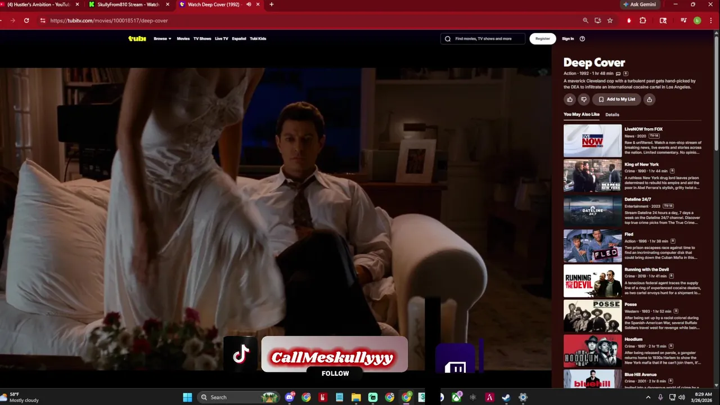The image size is (720, 405).
Task: Click the R rating badge for Deep Cover
Action: click(625, 74)
